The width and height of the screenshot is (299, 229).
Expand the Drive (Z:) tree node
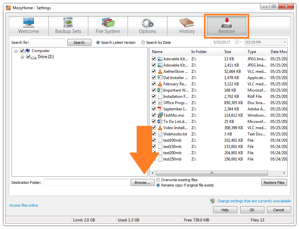click(x=22, y=57)
